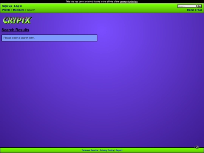Open Terms of Service link

(x=90, y=150)
